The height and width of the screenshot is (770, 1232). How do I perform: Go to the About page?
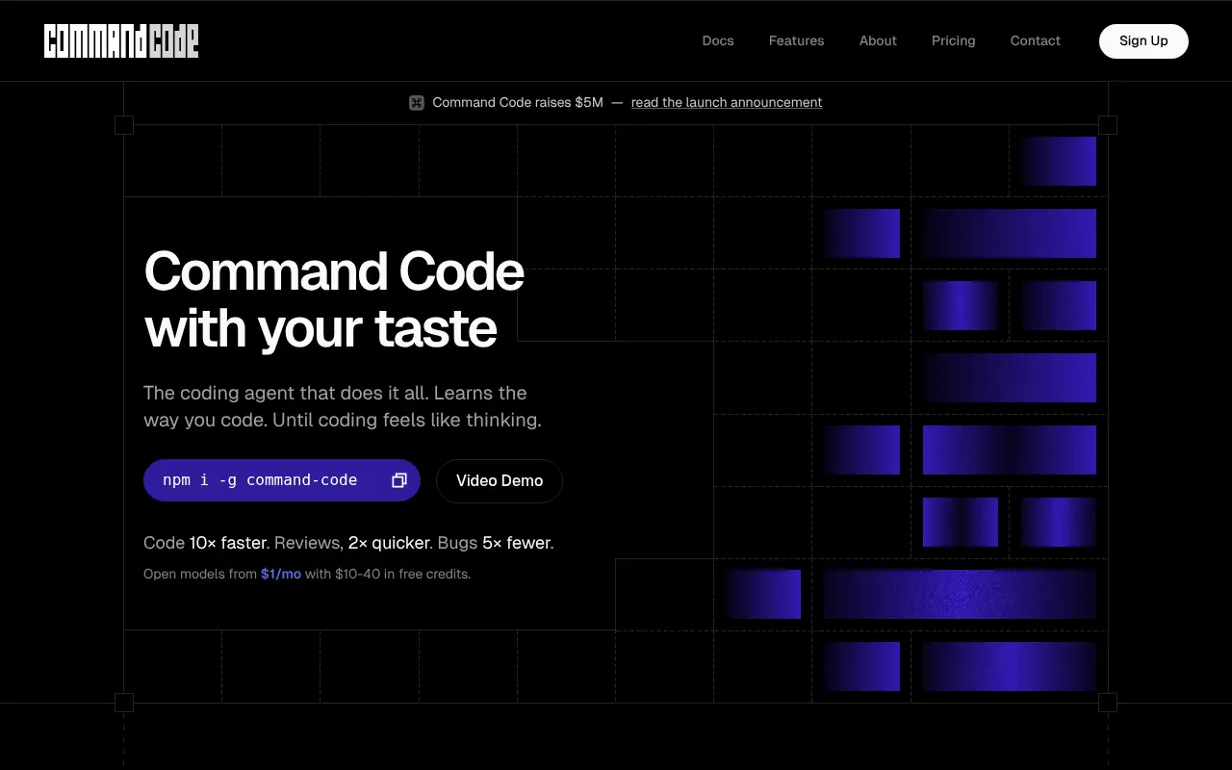pos(878,40)
